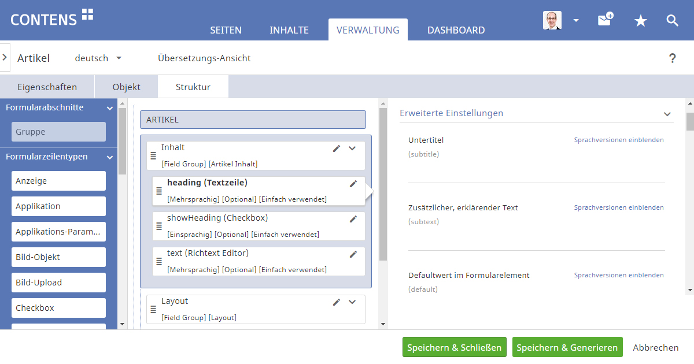Click left sidebar scroll down arrow
694x364 pixels.
pyautogui.click(x=122, y=325)
